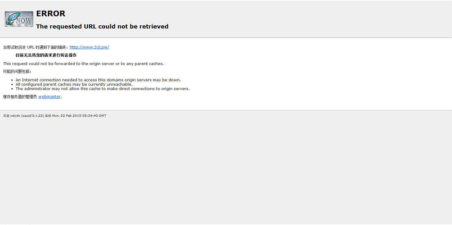The image size is (452, 225).
Task: Select the 'administrator may not allow' bullet
Action: pyautogui.click(x=102, y=89)
